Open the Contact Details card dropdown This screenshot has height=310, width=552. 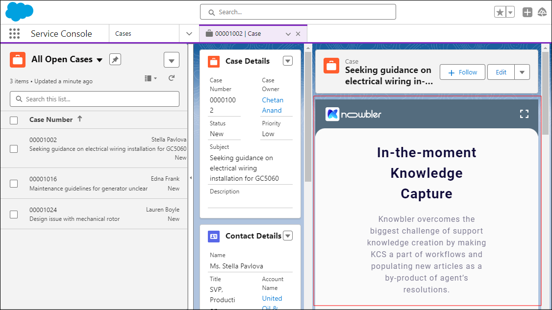tap(288, 236)
